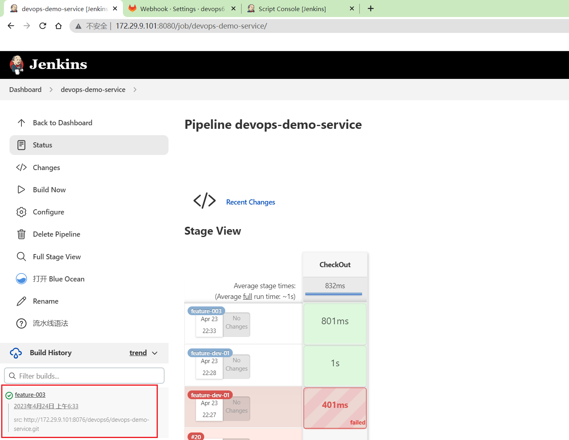Click the not-secure warning triangle icon
Image resolution: width=569 pixels, height=440 pixels.
pyautogui.click(x=79, y=26)
